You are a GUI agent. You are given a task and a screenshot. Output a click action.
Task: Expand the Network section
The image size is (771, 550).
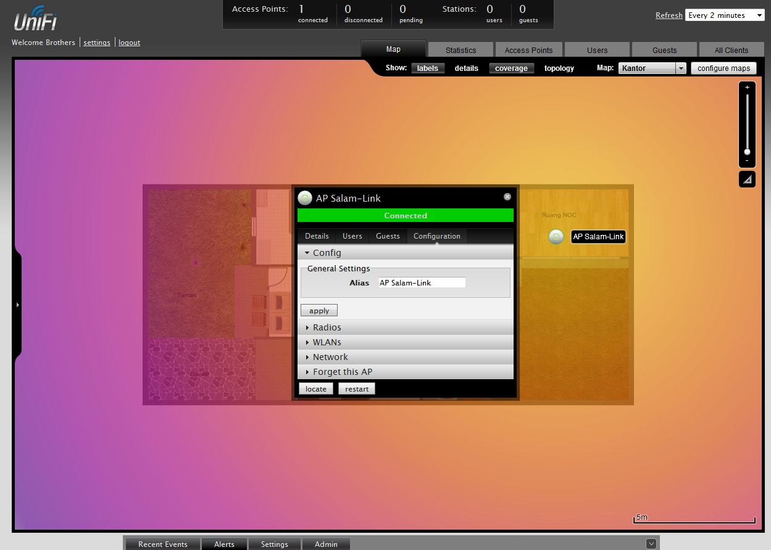click(406, 357)
